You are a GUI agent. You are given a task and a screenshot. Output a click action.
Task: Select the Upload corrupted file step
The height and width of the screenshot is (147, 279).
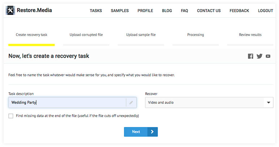86,35
